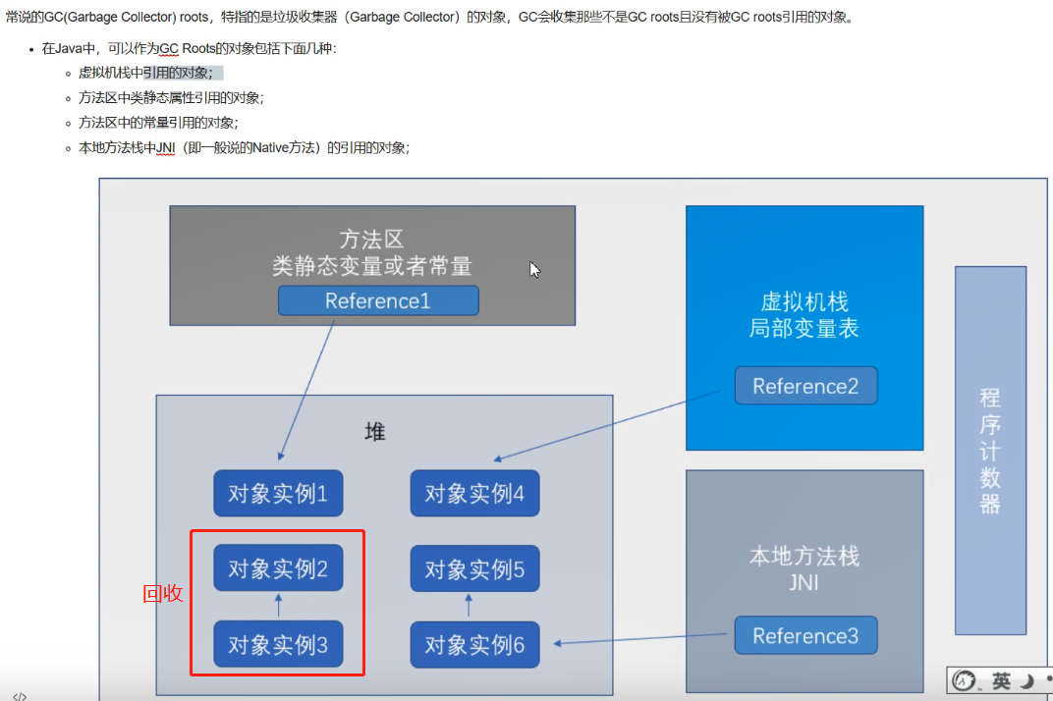Select the Reference1 box in 方法区

point(378,300)
